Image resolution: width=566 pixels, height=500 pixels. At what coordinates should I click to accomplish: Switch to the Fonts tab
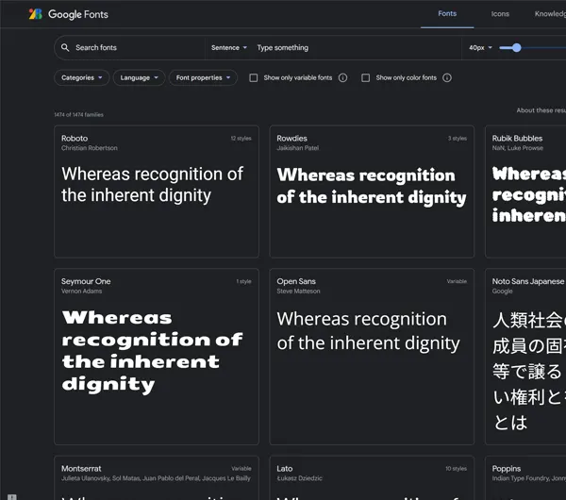(447, 14)
